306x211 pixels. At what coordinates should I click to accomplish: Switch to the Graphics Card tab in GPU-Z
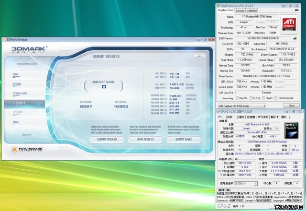coord(226,10)
